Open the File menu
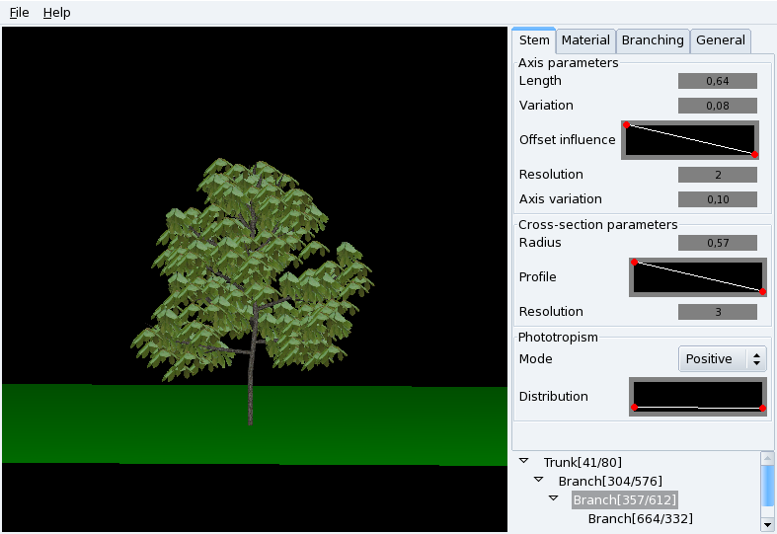The width and height of the screenshot is (777, 534). (19, 13)
